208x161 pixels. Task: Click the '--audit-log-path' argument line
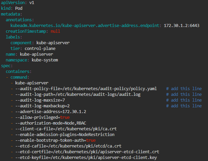[x=76, y=94]
